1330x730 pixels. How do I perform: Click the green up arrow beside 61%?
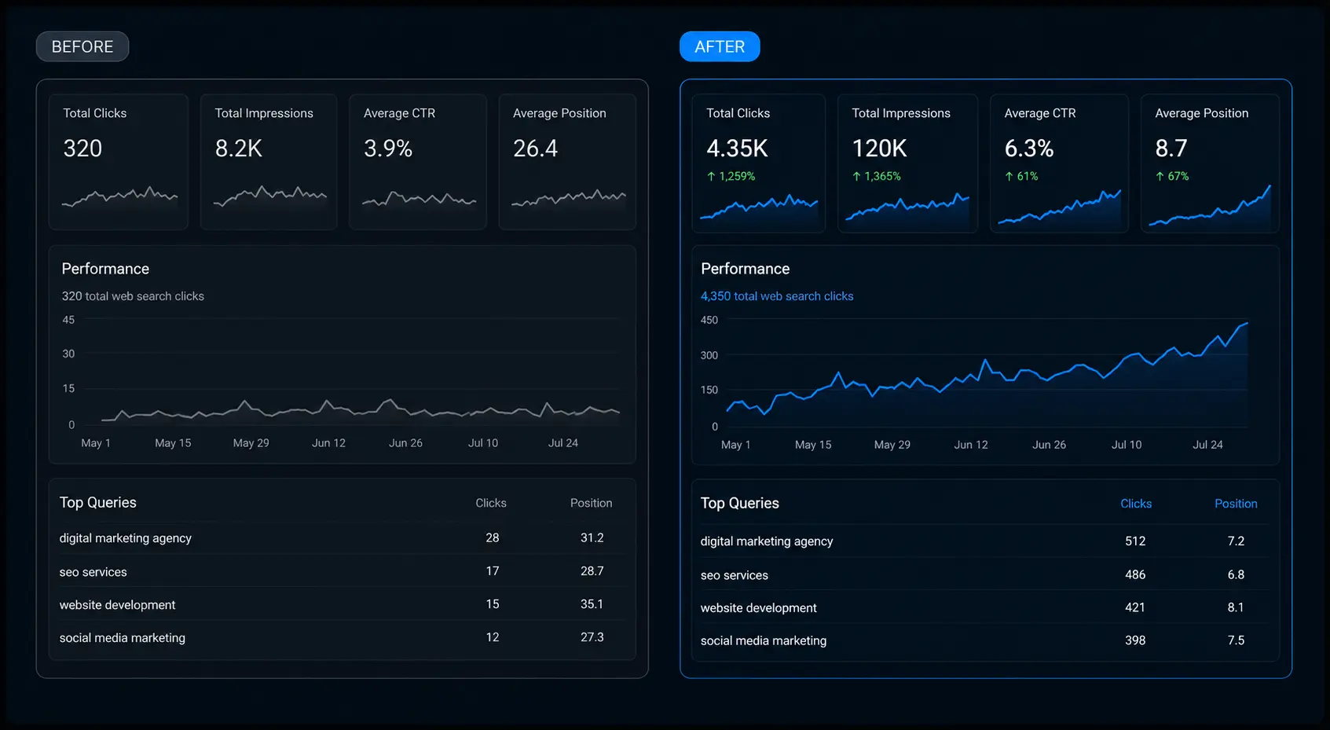point(1009,177)
